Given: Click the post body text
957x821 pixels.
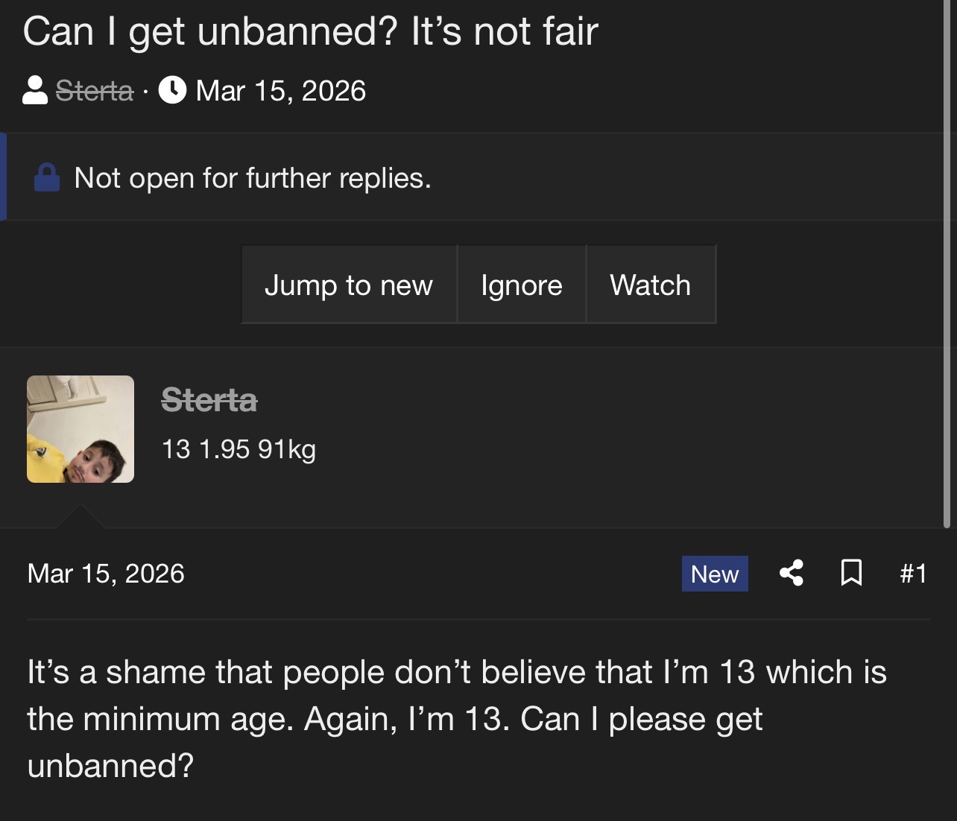Looking at the screenshot, I should (x=456, y=717).
